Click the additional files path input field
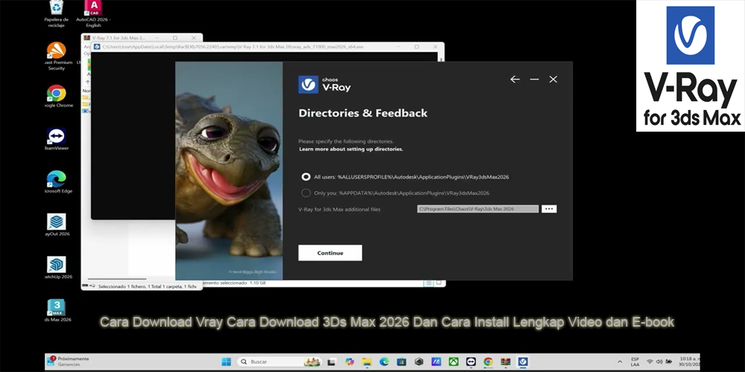 pyautogui.click(x=478, y=209)
